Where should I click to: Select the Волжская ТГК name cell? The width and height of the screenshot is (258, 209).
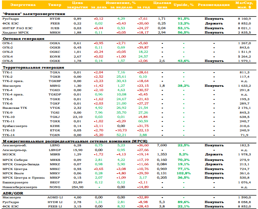[x=15, y=108]
